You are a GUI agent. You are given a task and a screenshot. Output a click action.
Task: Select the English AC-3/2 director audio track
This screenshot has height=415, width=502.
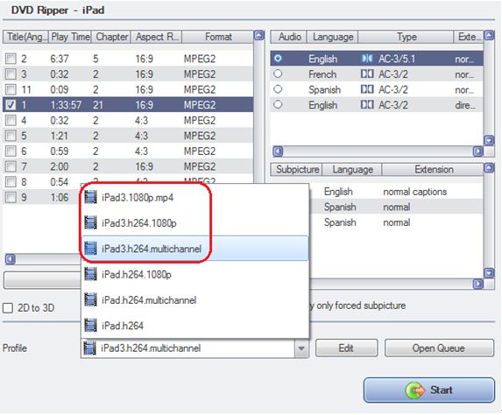pos(278,104)
